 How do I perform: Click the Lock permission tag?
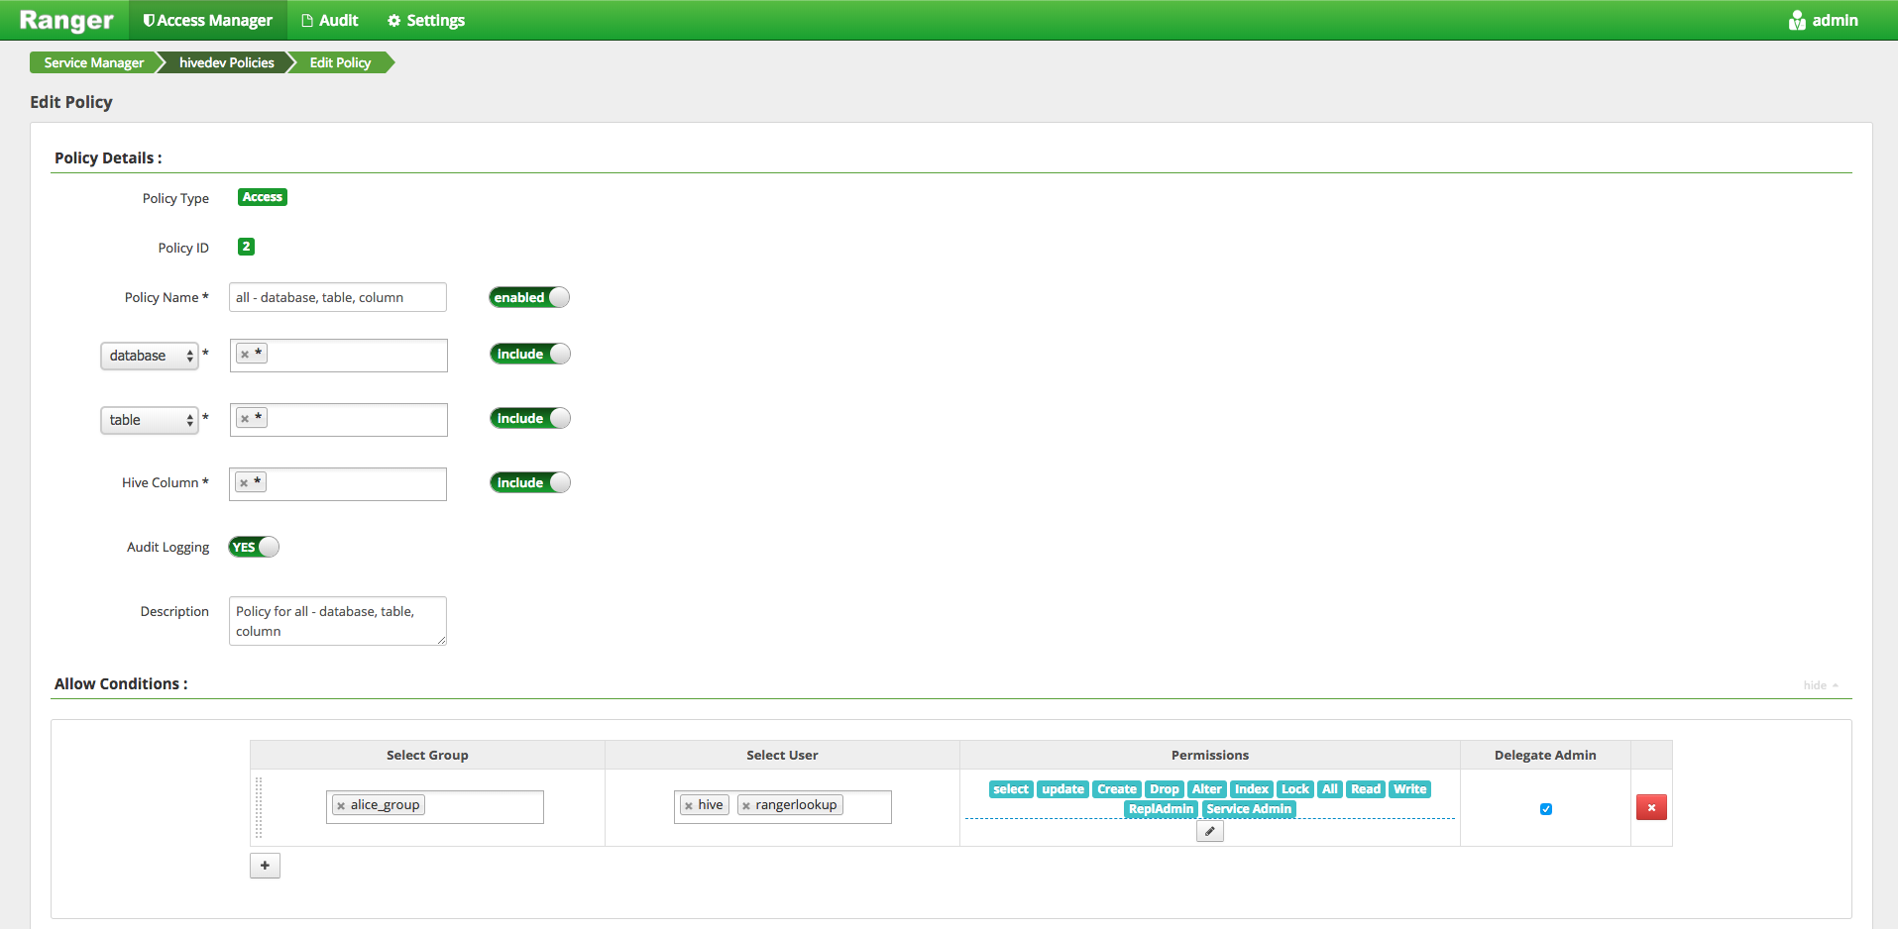pos(1295,789)
